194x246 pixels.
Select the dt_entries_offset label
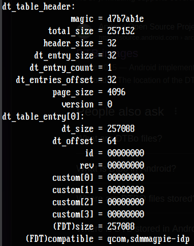55,80
